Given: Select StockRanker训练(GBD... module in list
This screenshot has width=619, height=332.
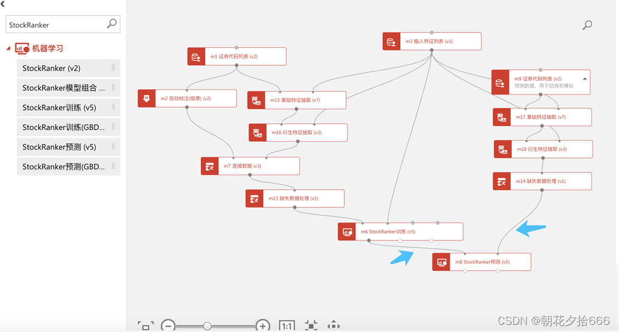Looking at the screenshot, I should click(x=68, y=127).
